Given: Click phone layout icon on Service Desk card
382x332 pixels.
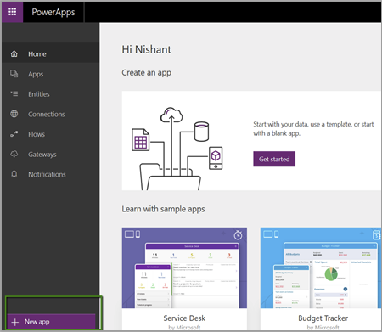Looking at the screenshot, I should point(138,234).
